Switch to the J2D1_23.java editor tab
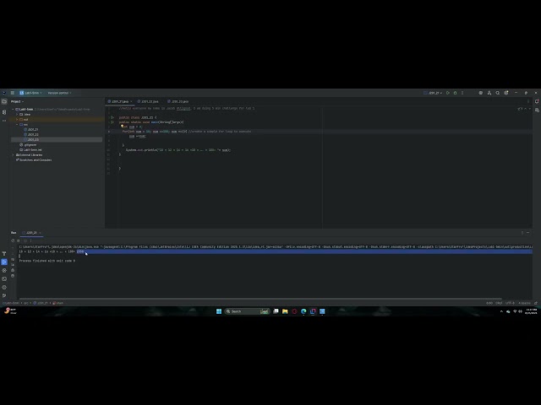Screen dimensions: 541x405 click(x=178, y=101)
